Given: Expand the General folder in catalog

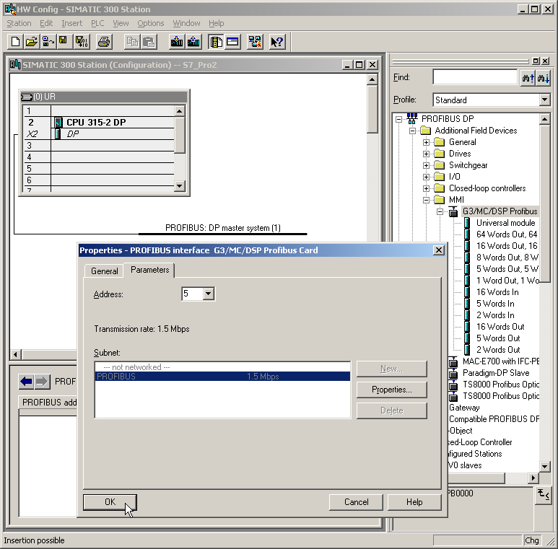Looking at the screenshot, I should point(426,143).
